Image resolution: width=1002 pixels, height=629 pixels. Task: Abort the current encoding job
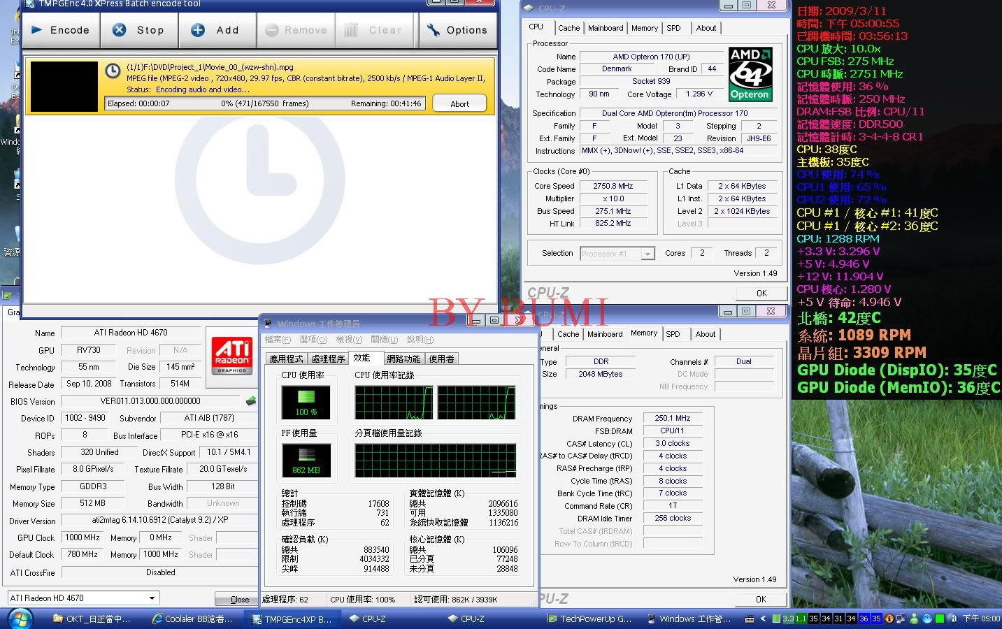pyautogui.click(x=459, y=103)
